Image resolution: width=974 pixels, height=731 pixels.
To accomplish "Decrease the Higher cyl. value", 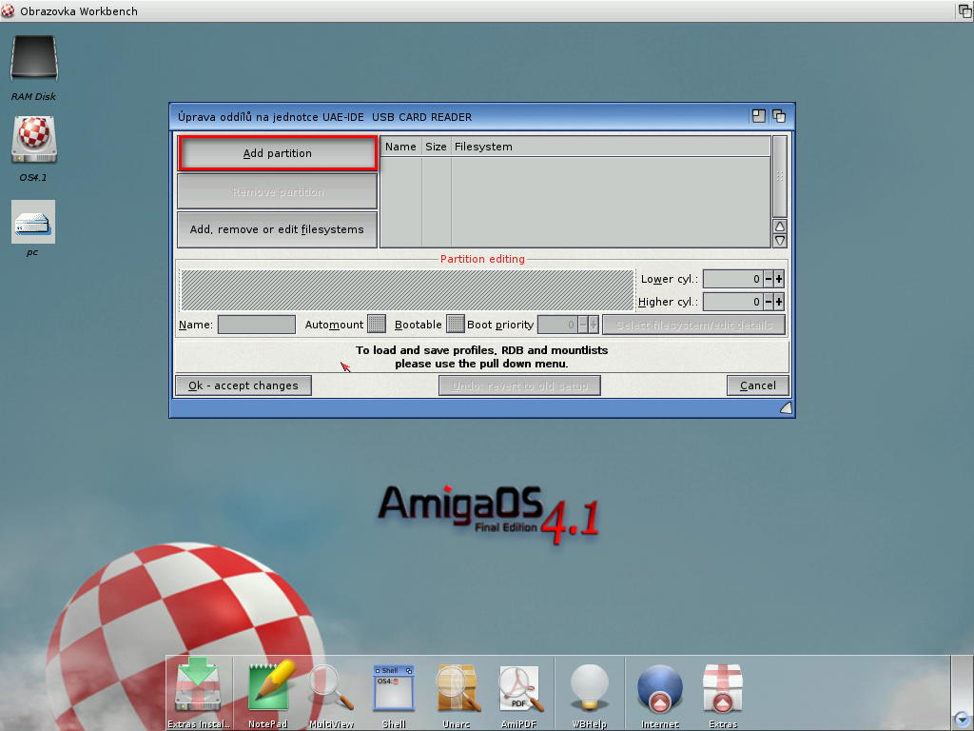I will 768,302.
